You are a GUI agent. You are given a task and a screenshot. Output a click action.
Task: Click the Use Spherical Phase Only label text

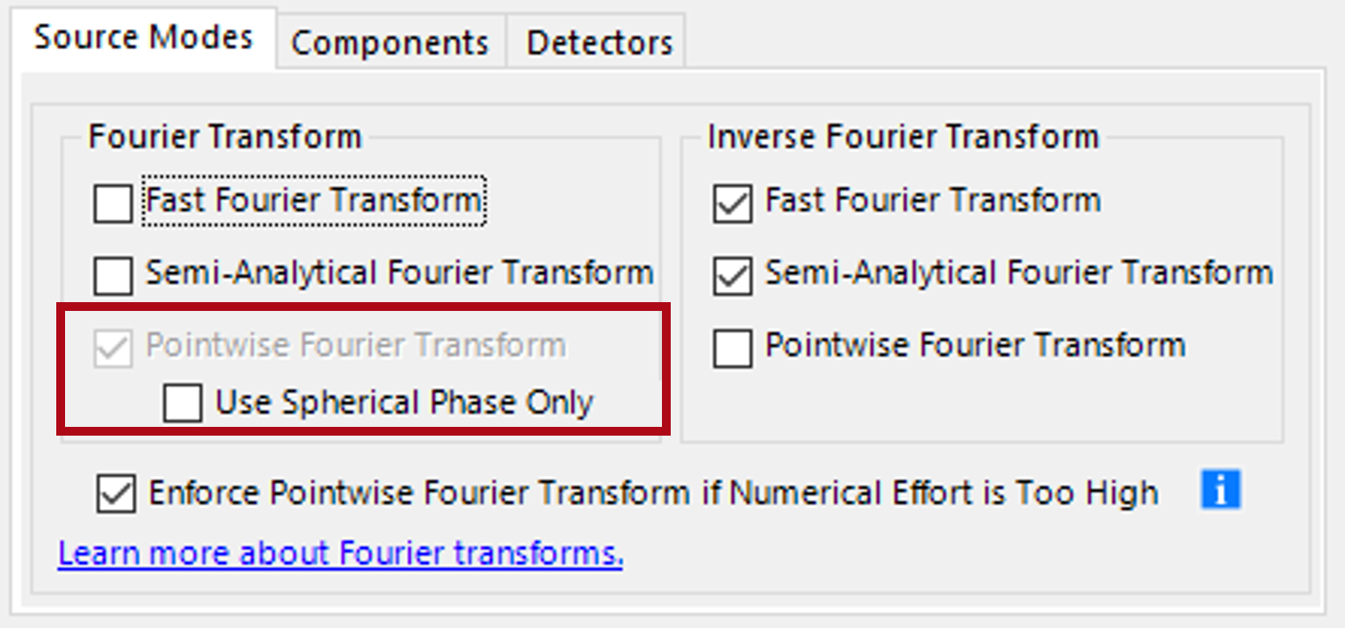tap(404, 402)
